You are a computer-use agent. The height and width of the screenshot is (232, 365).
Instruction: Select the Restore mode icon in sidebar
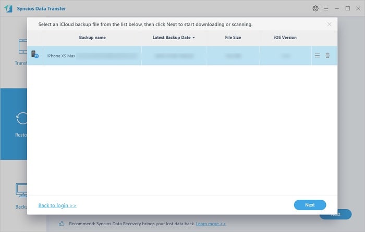click(x=21, y=119)
